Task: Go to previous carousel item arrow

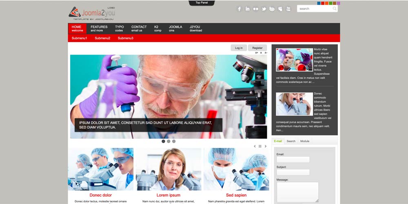Action: (255, 146)
